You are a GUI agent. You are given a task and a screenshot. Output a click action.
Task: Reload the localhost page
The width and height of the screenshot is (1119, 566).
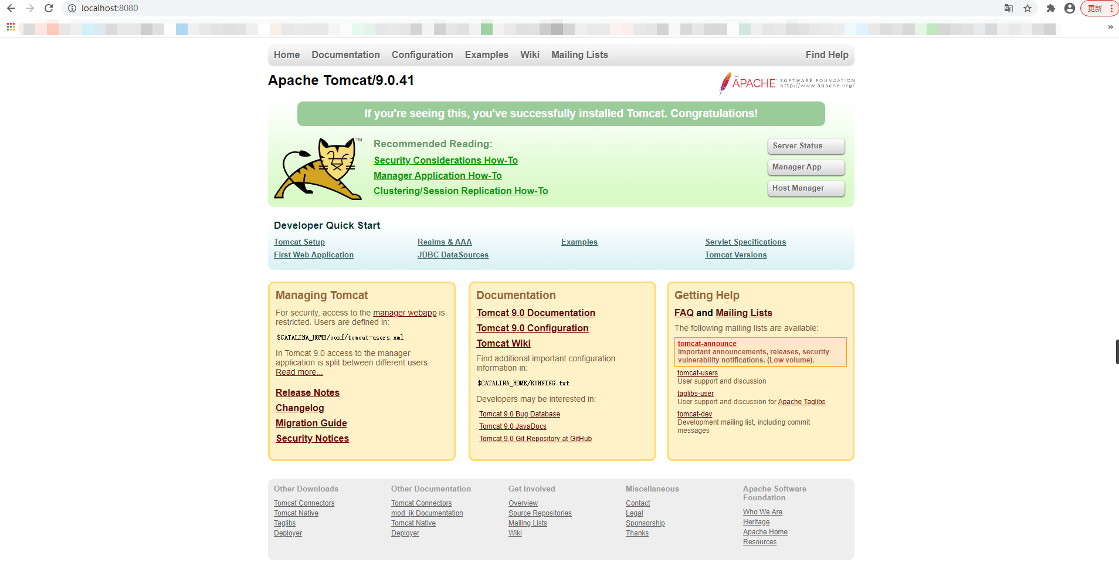tap(49, 8)
